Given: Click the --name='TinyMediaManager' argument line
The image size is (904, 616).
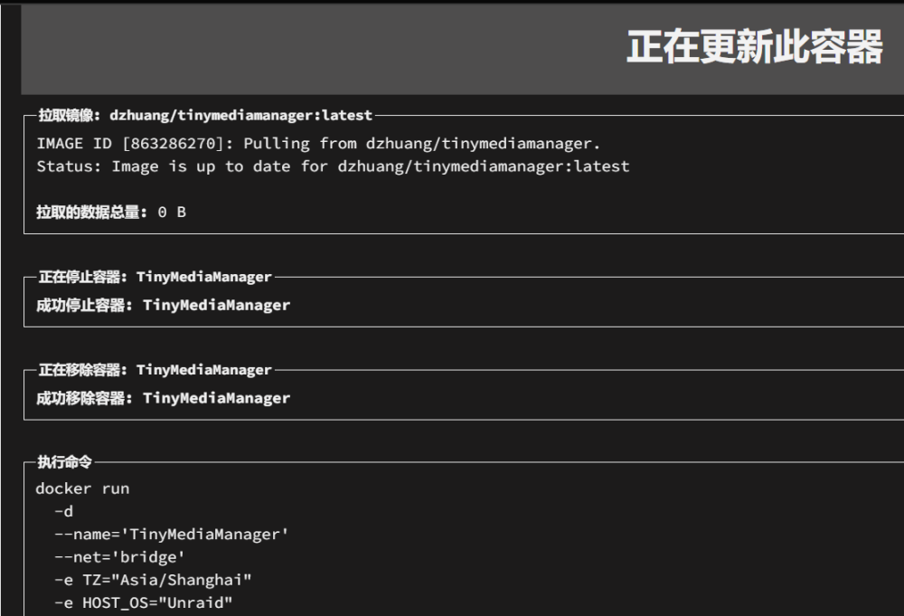Looking at the screenshot, I should pyautogui.click(x=171, y=534).
